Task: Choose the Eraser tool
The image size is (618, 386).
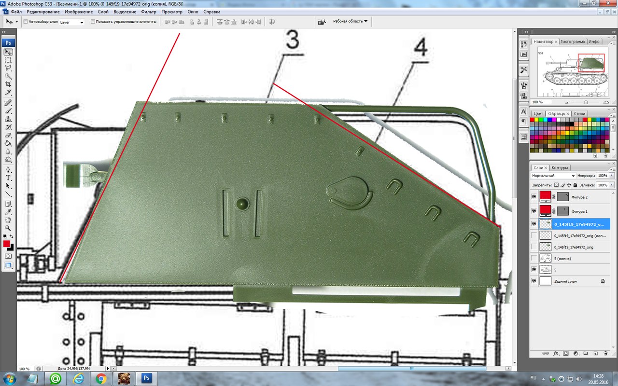Action: [x=8, y=136]
